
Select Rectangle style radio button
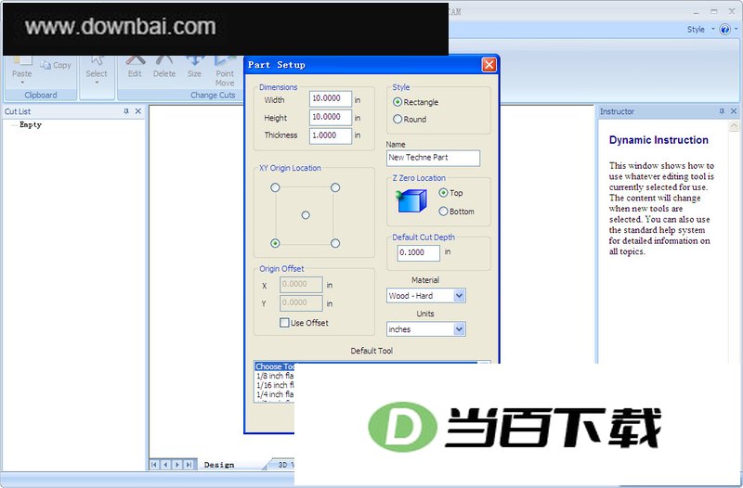coord(398,102)
